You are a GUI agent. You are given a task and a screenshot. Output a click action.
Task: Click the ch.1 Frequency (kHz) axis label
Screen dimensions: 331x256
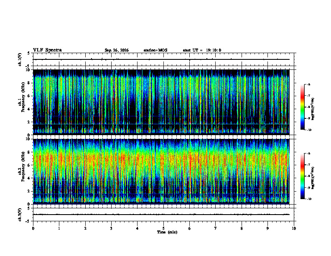21,102
